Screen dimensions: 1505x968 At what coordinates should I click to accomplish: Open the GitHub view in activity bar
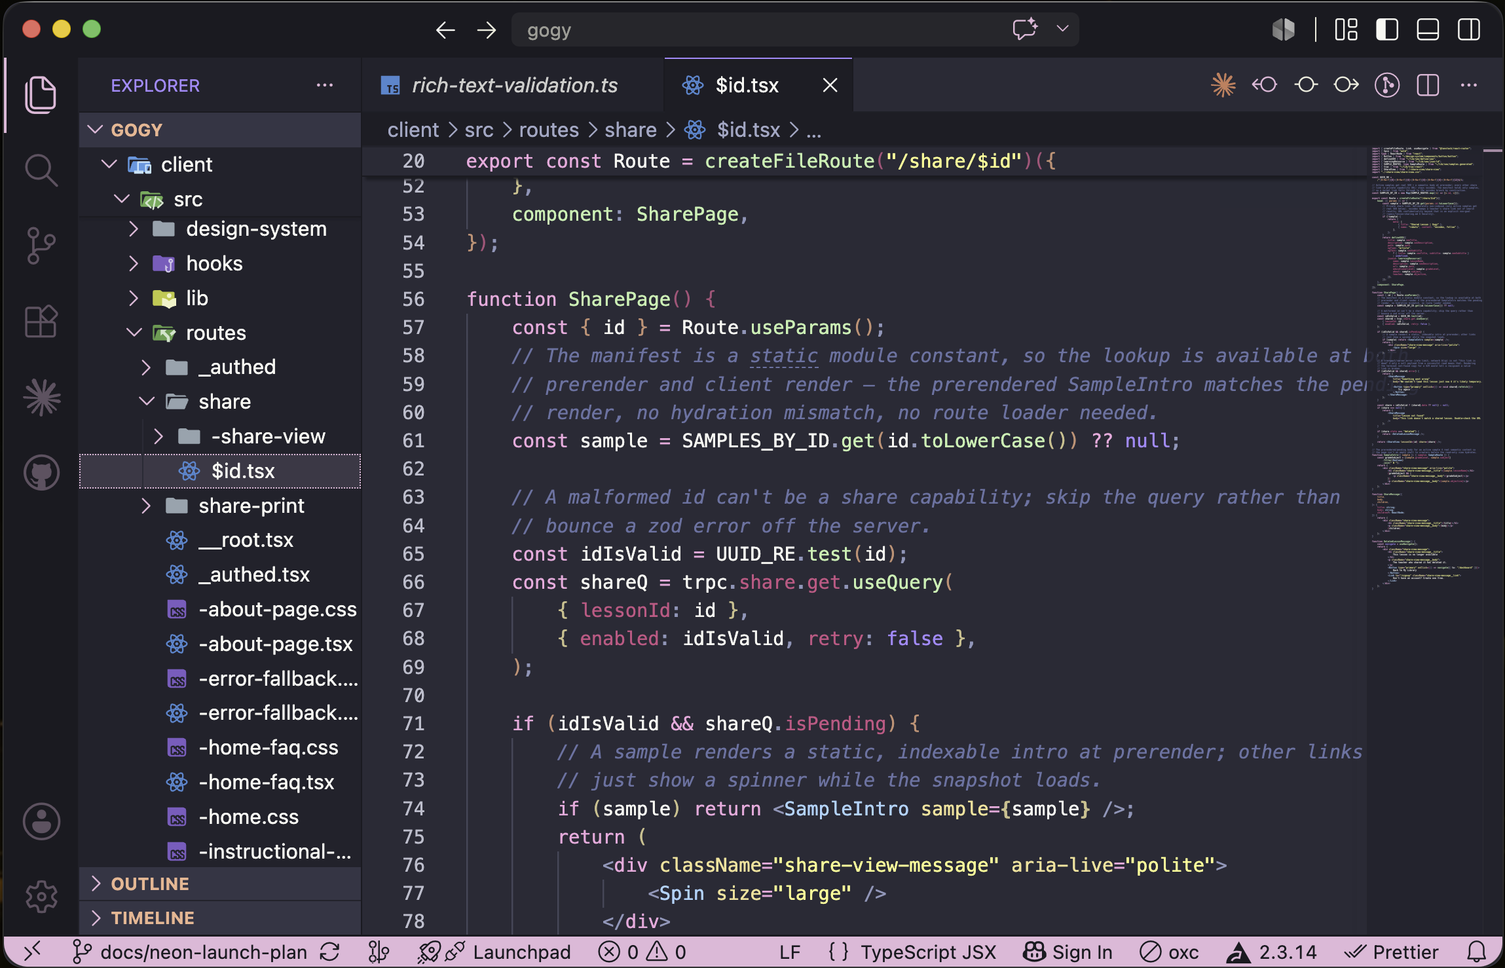[x=42, y=472]
